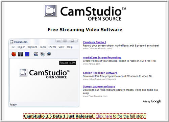
Task: Click the www.nchsoftware.com/capture URL text
Action: 99,79
